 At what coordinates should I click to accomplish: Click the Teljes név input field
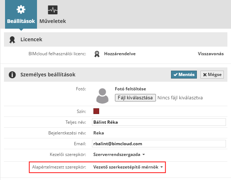point(158,122)
